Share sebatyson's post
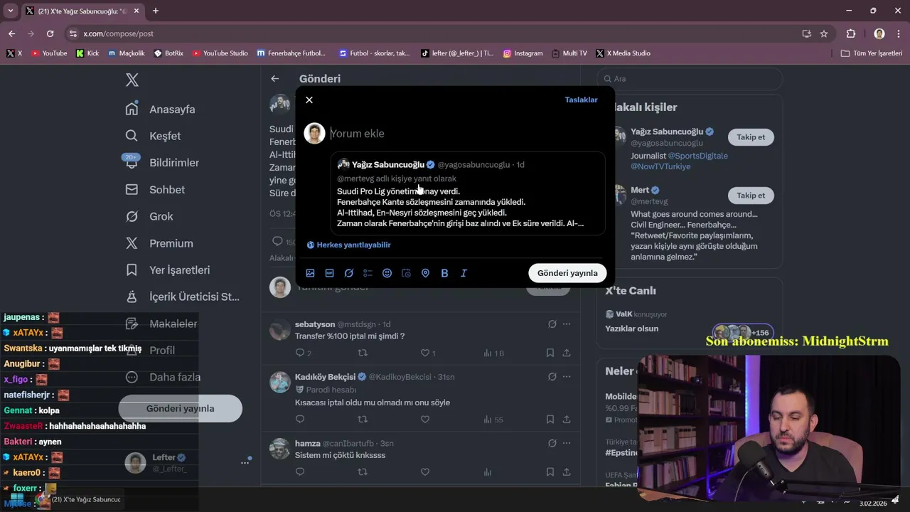Image resolution: width=910 pixels, height=512 pixels. (x=567, y=353)
